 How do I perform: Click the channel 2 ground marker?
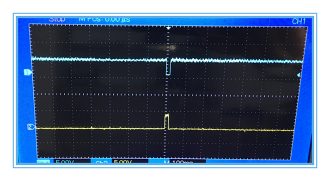point(31,127)
